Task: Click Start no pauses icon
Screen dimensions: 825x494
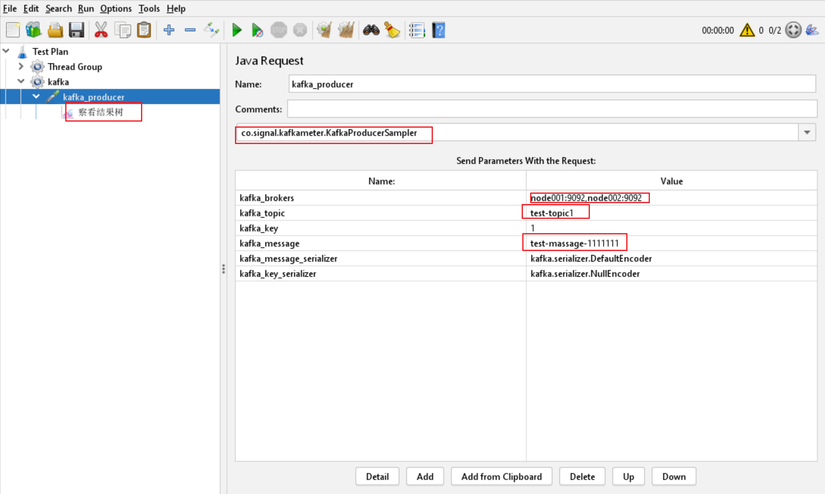Action: (x=257, y=30)
